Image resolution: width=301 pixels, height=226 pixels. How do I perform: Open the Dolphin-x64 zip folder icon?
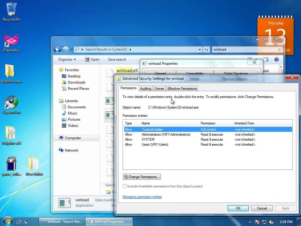(x=11, y=135)
